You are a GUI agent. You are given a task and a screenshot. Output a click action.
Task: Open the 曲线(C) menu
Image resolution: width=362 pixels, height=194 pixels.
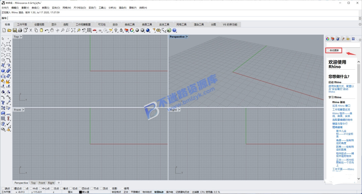coord(35,8)
